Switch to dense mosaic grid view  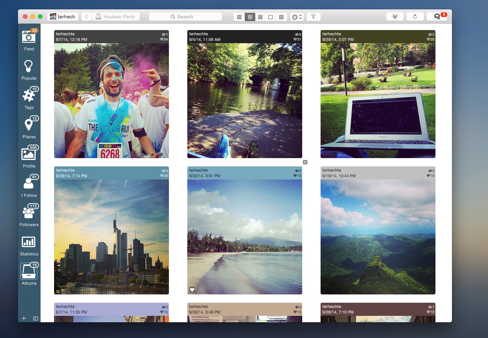pyautogui.click(x=281, y=17)
